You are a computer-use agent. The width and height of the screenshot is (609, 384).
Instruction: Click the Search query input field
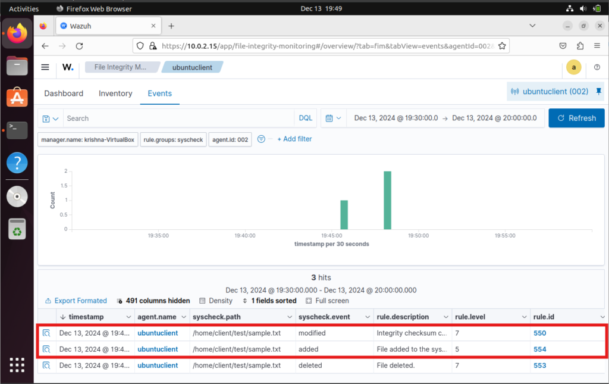point(178,118)
